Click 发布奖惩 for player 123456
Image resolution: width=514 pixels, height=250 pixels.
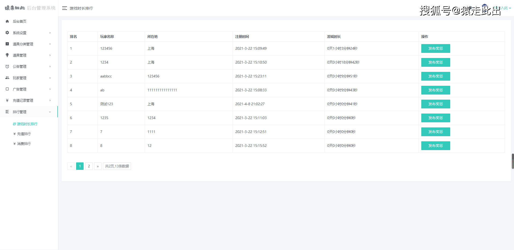click(x=435, y=48)
